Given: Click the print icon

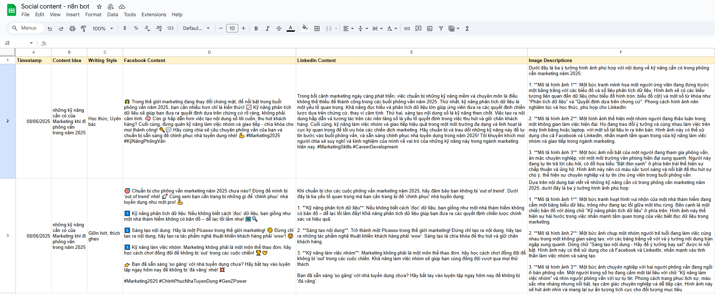Looking at the screenshot, I should pyautogui.click(x=72, y=29).
